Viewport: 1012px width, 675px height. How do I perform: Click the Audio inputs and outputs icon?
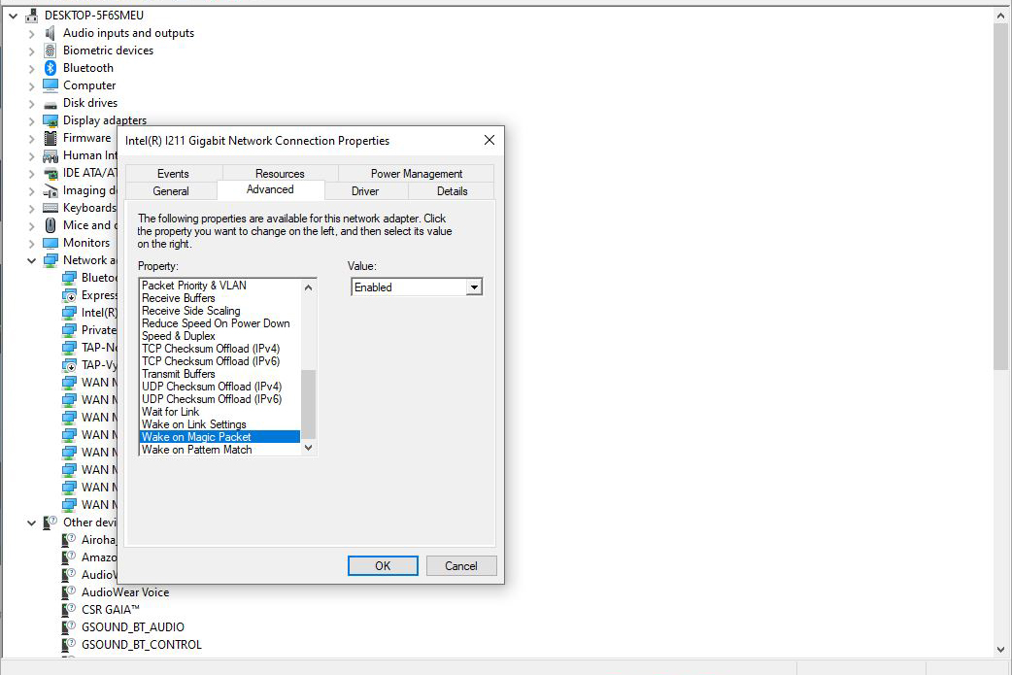(51, 32)
